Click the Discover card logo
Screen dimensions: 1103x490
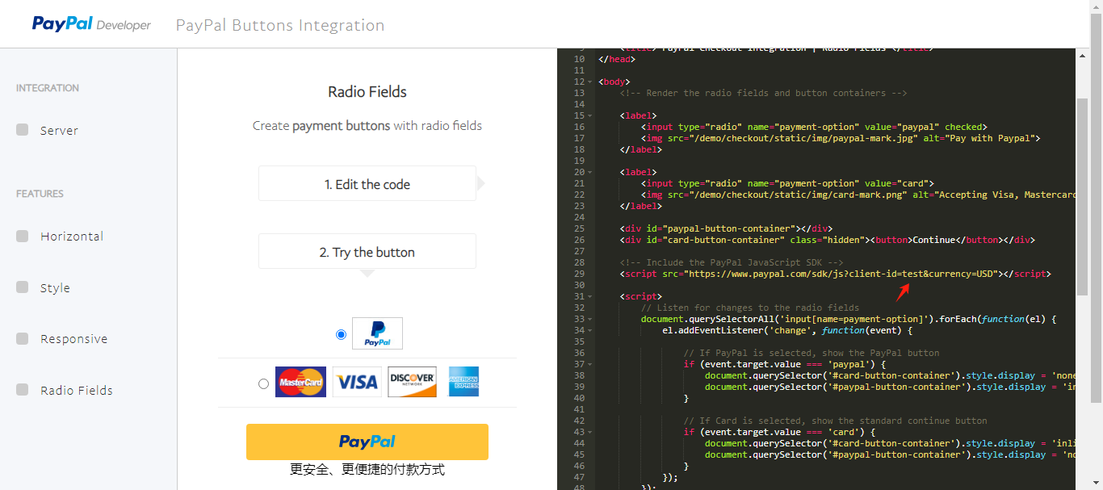(413, 382)
